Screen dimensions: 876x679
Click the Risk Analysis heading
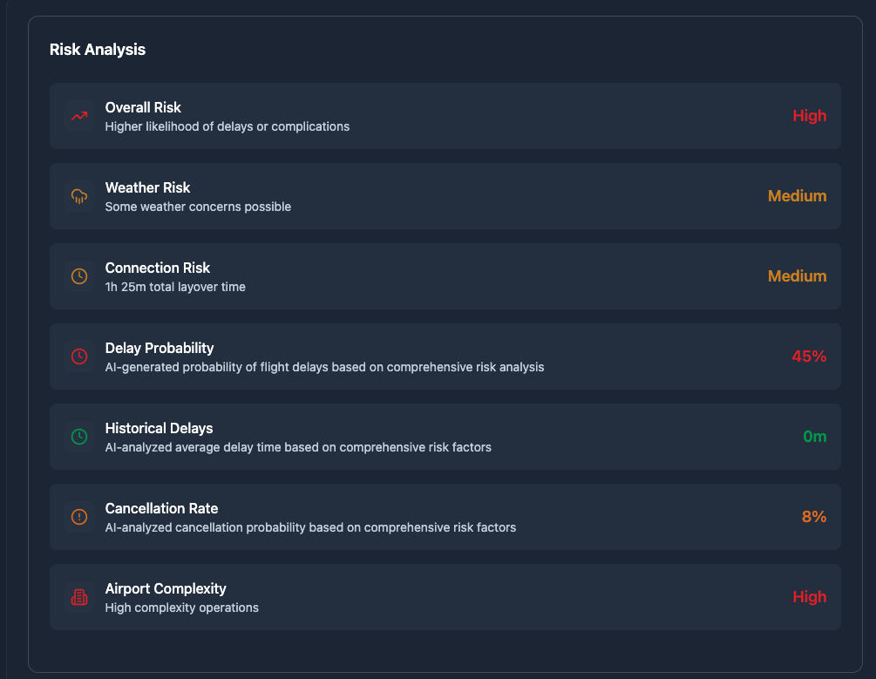pos(98,50)
